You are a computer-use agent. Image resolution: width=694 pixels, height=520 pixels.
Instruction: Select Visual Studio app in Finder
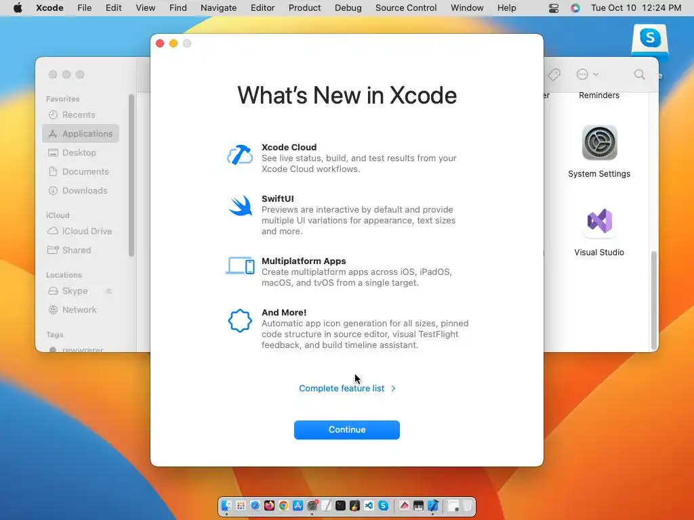pyautogui.click(x=599, y=232)
